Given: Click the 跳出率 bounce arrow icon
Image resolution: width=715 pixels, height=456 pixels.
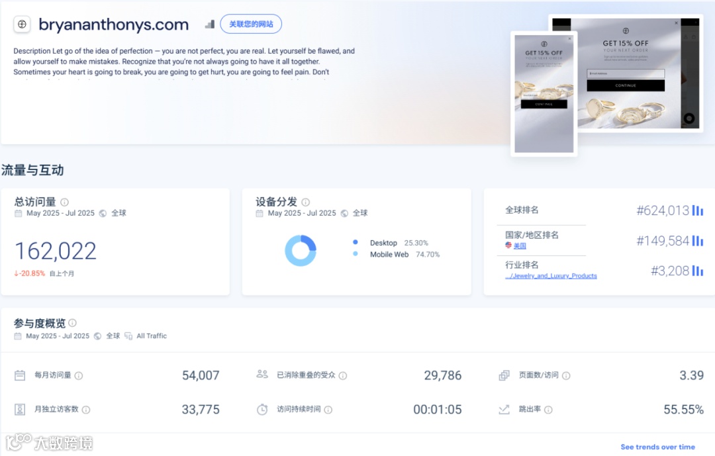Looking at the screenshot, I should click(504, 410).
